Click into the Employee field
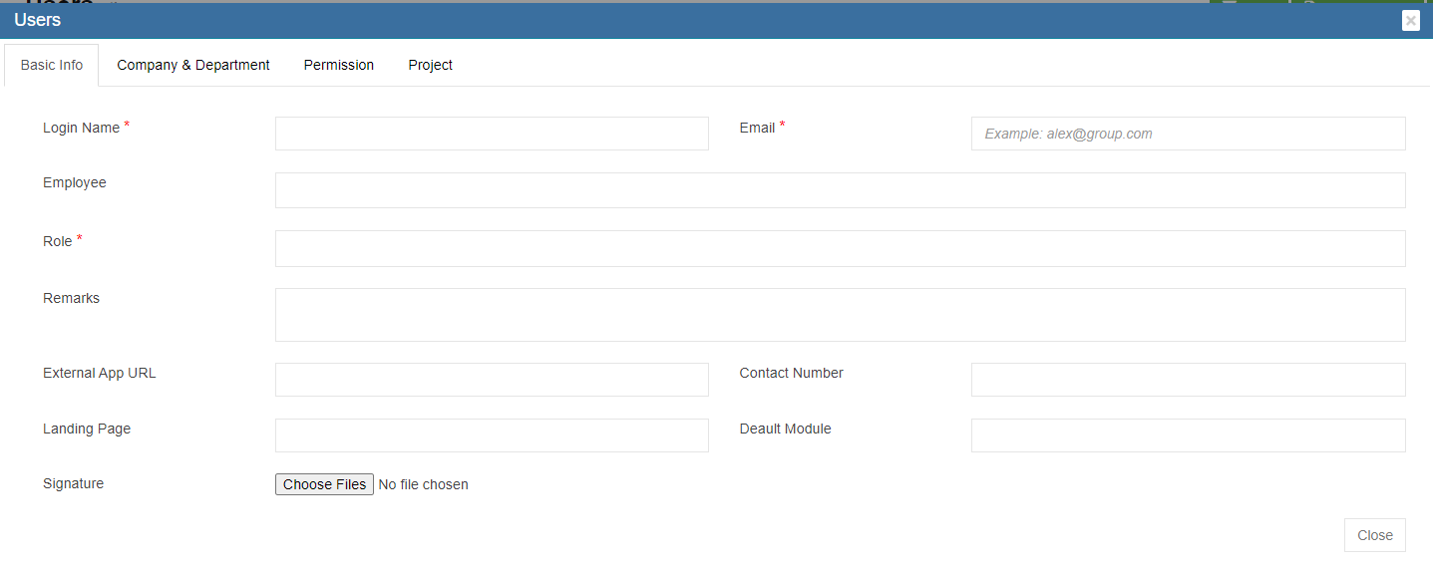Screen dimensions: 1433x574 840,190
